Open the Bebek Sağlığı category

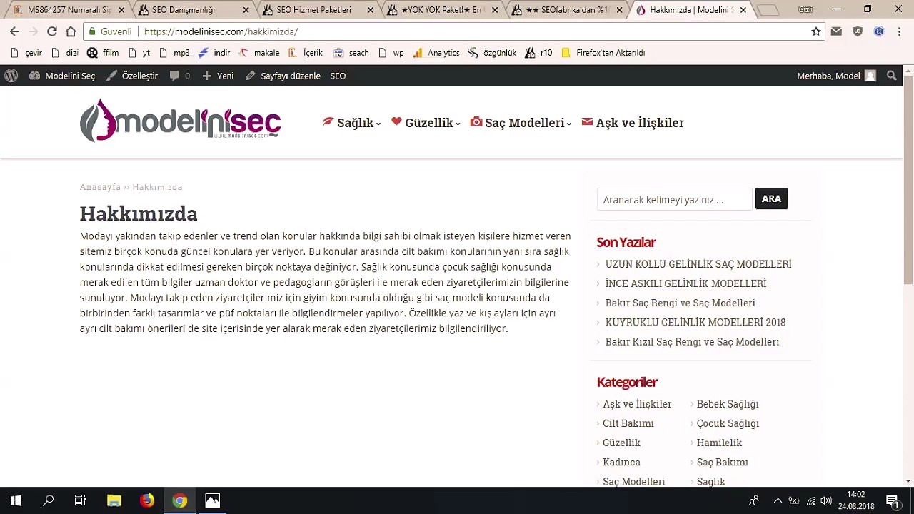(728, 404)
